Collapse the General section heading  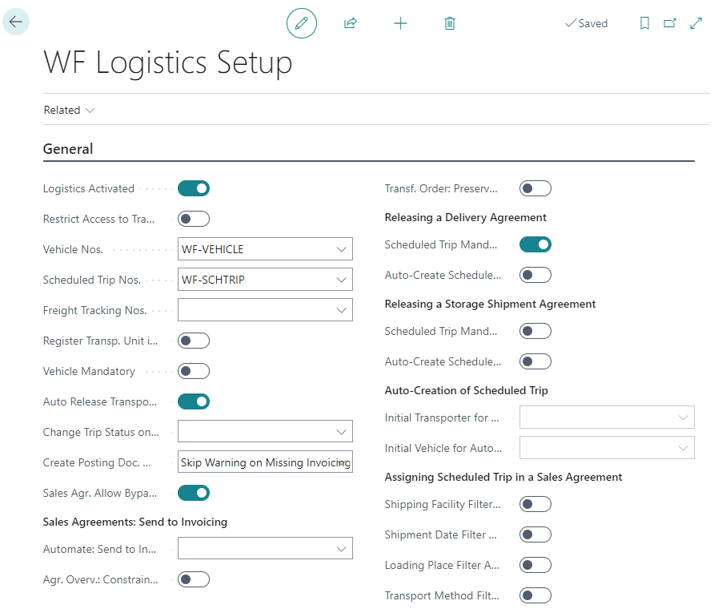[68, 149]
